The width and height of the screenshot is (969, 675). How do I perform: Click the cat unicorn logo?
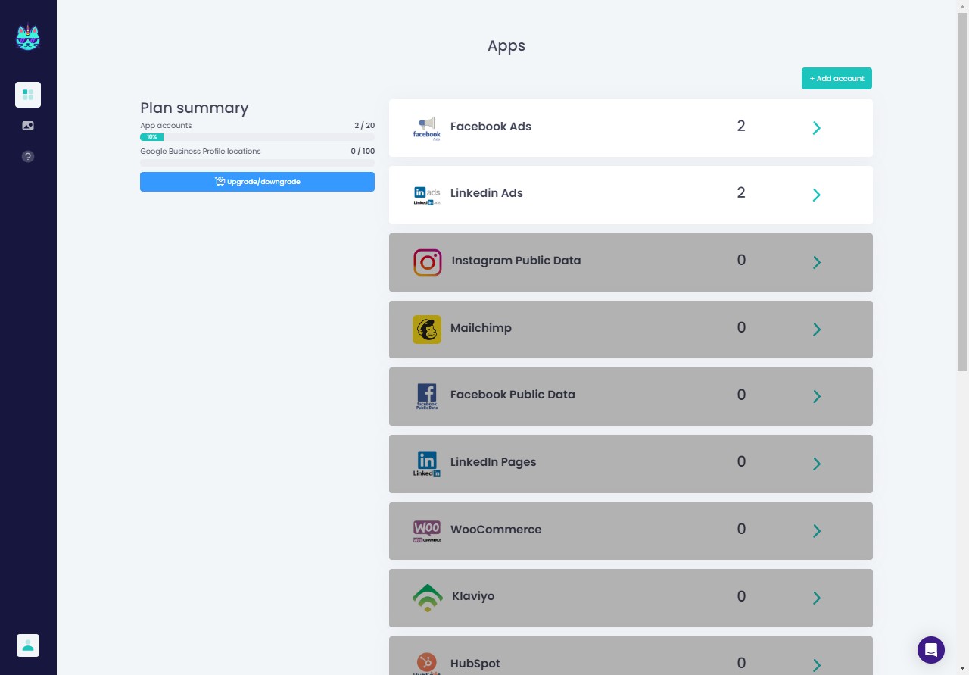point(28,37)
